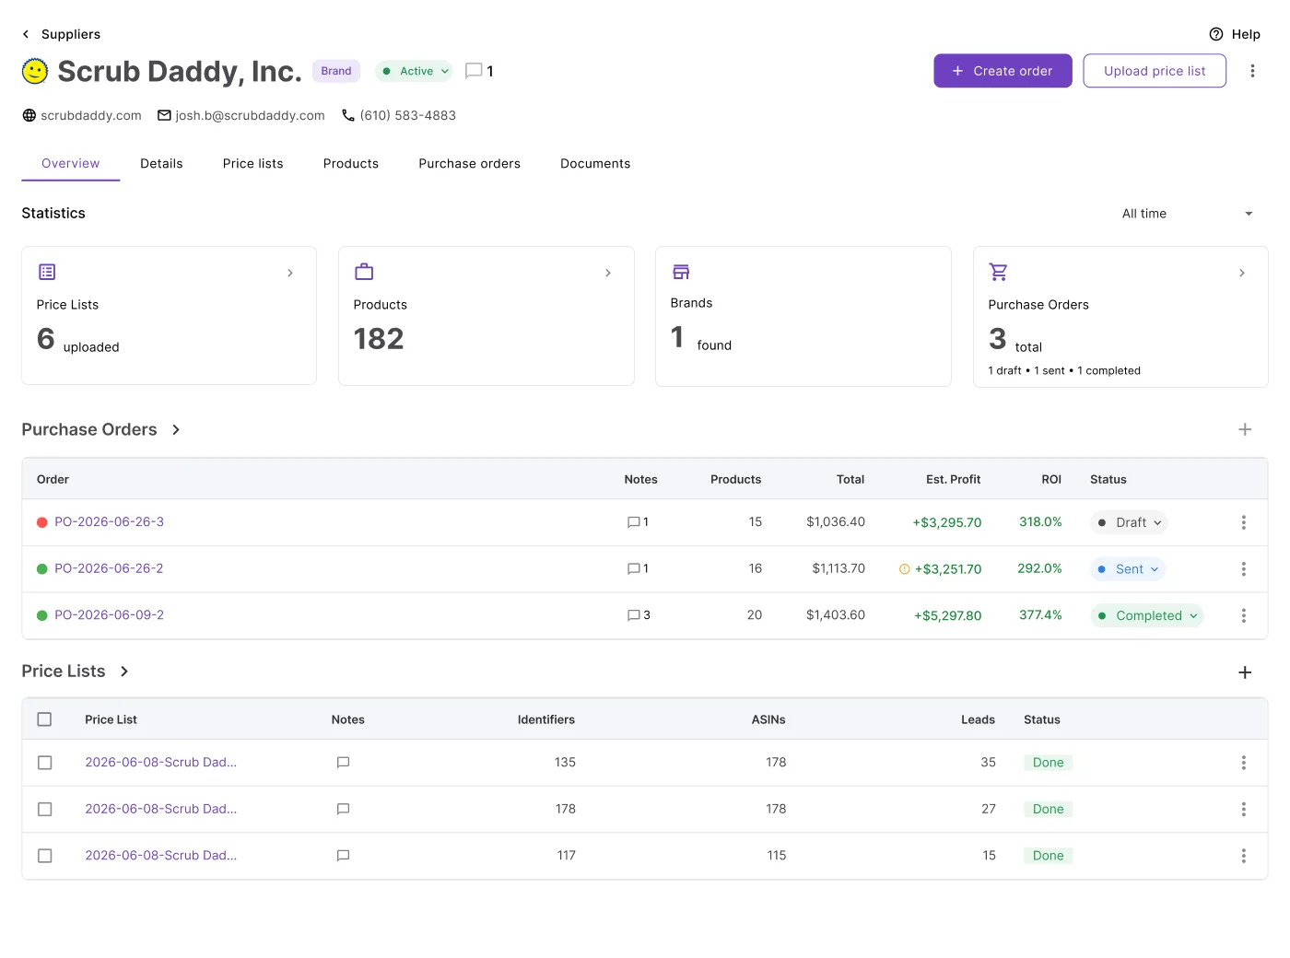Click the Create order button
This screenshot has height=958, width=1290.
click(x=1003, y=71)
